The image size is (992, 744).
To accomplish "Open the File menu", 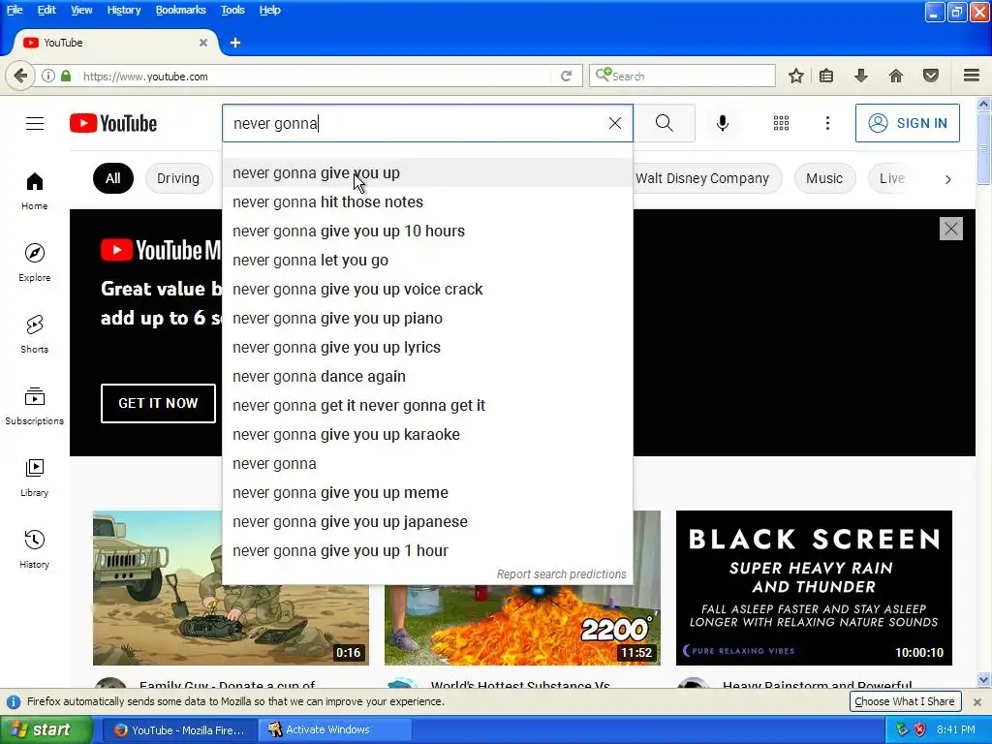I will pos(15,10).
